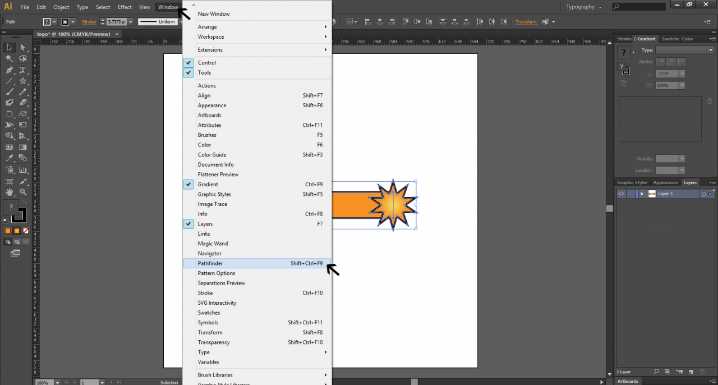Expand Layer 1 disclosure triangle
Screen dimensions: 718x385
[642, 194]
